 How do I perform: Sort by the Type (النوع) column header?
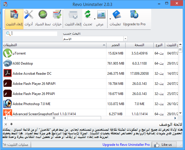click(159, 45)
